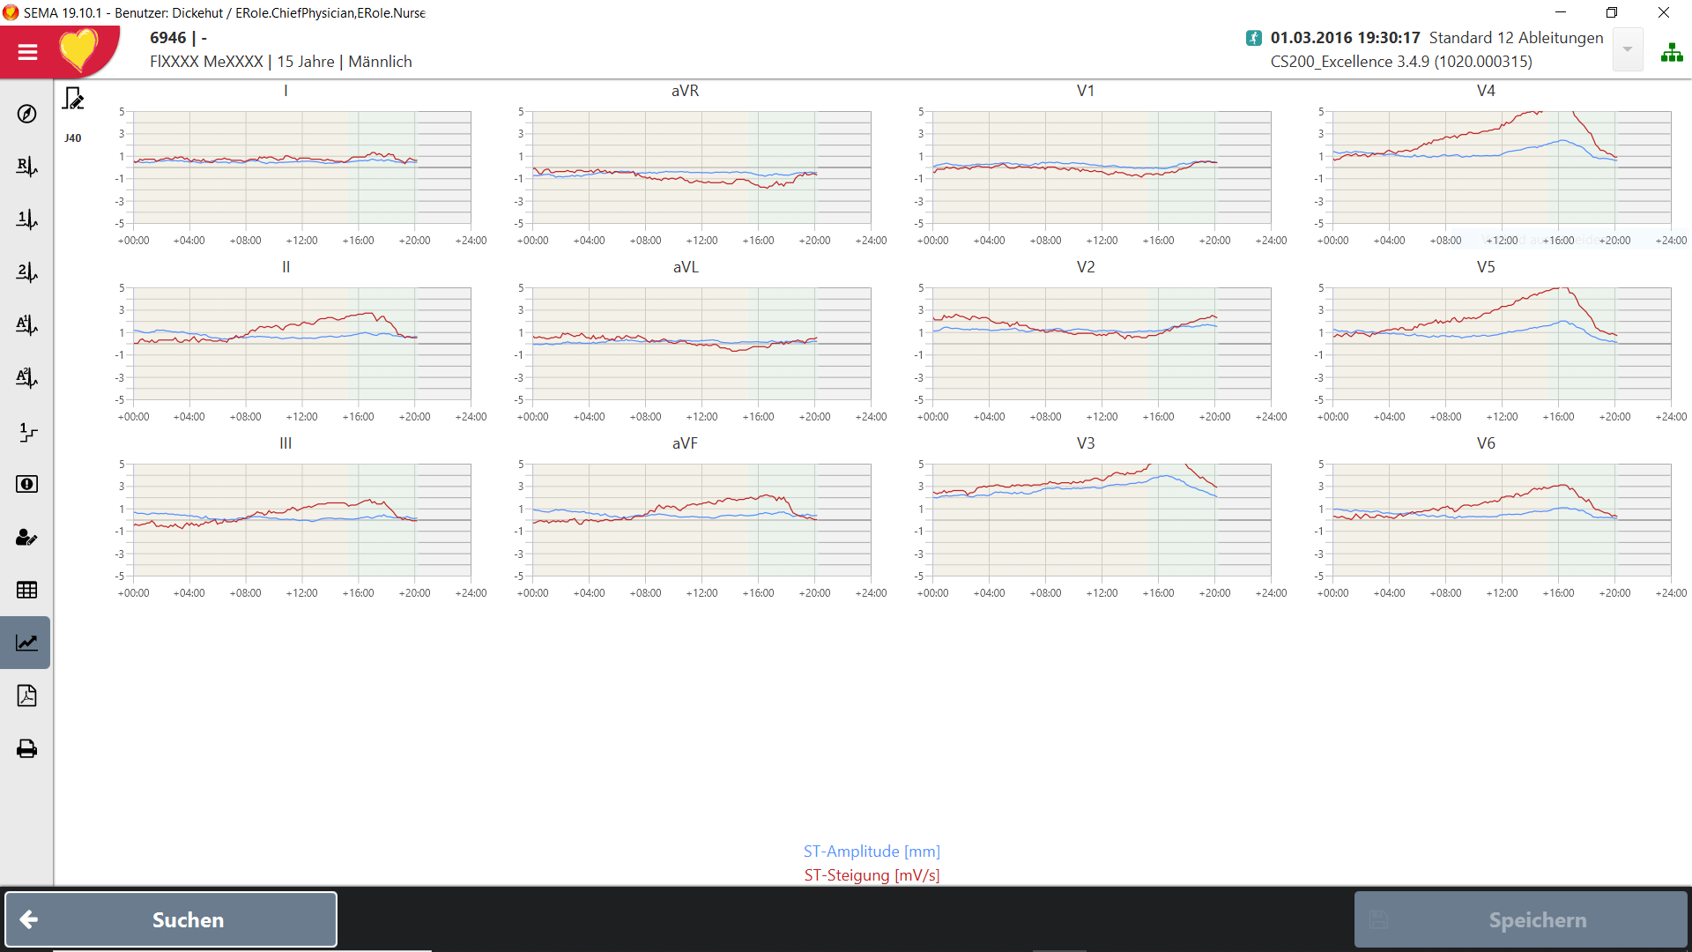The image size is (1692, 952).
Task: Go back to Suchen
Action: (x=171, y=919)
